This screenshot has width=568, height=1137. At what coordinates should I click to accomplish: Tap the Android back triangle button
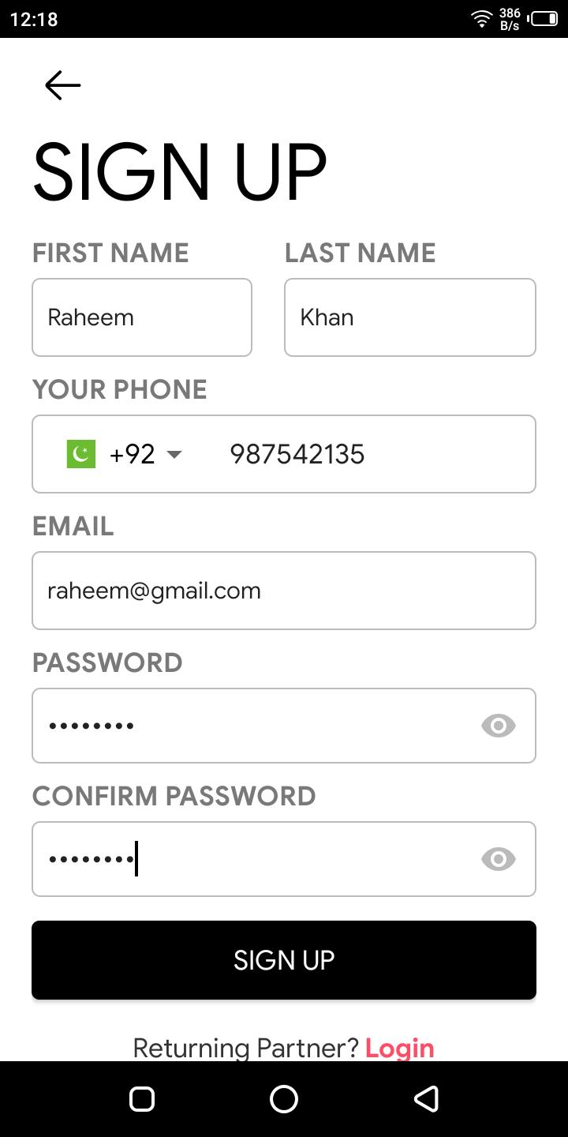426,1098
